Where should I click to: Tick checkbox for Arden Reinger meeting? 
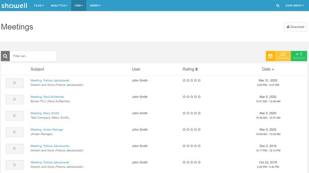click(x=14, y=132)
